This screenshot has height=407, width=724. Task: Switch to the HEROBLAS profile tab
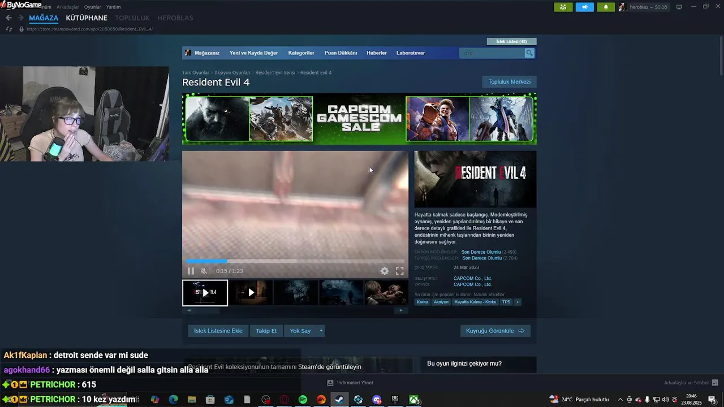click(x=175, y=18)
